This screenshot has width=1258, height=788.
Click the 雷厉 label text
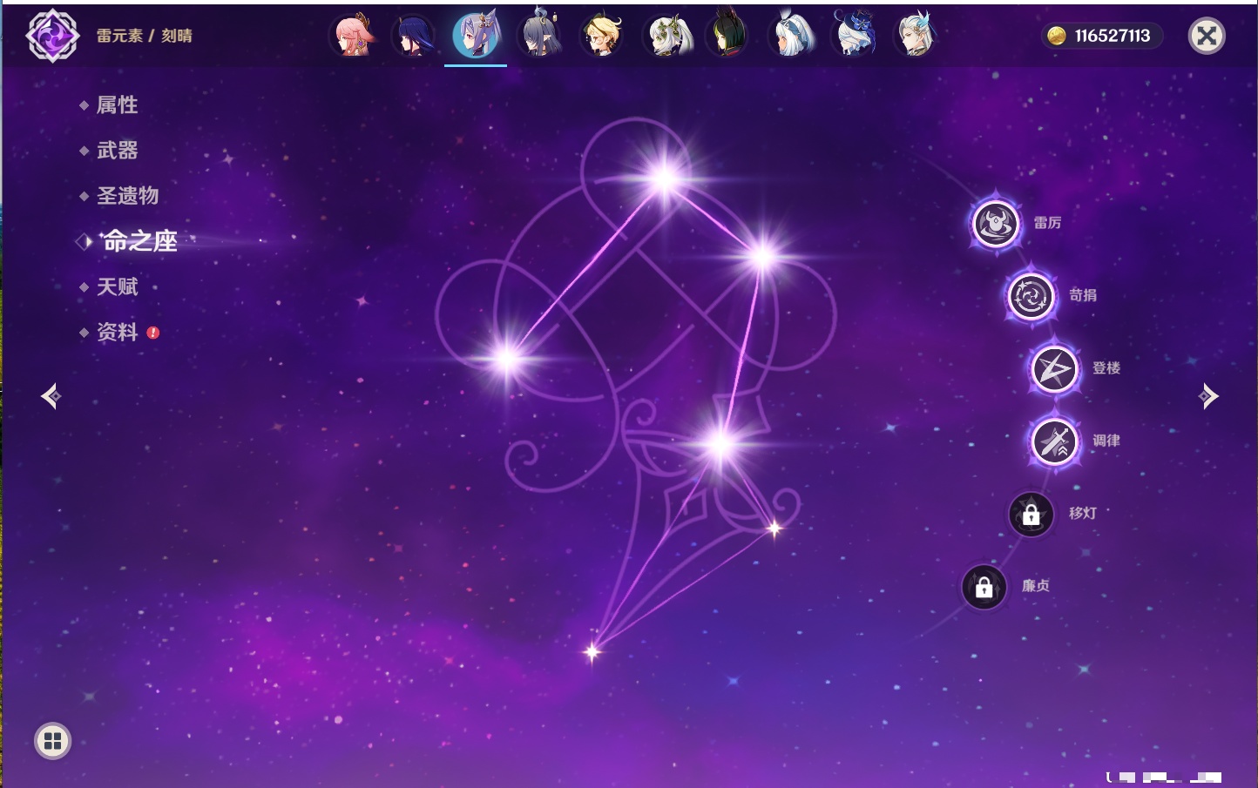1047,223
